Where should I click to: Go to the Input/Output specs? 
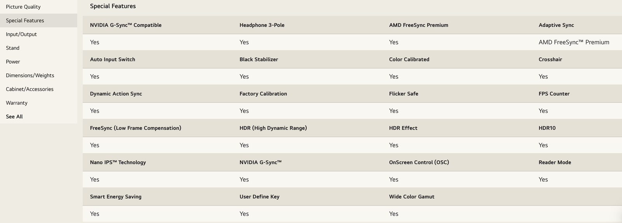(21, 34)
